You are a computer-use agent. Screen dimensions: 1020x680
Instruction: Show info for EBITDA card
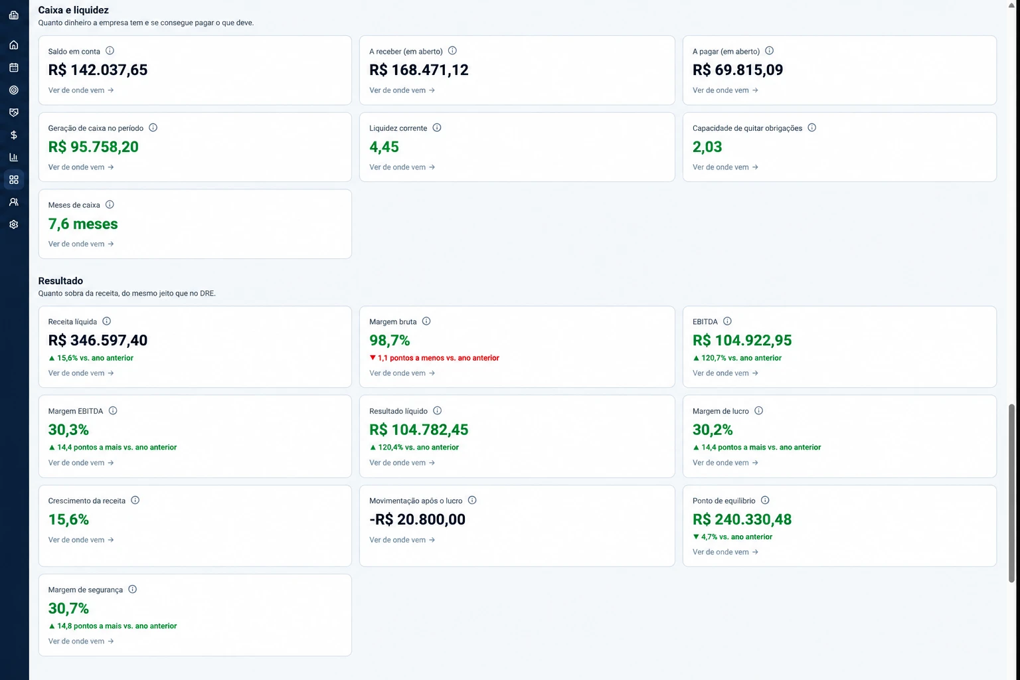click(x=727, y=321)
